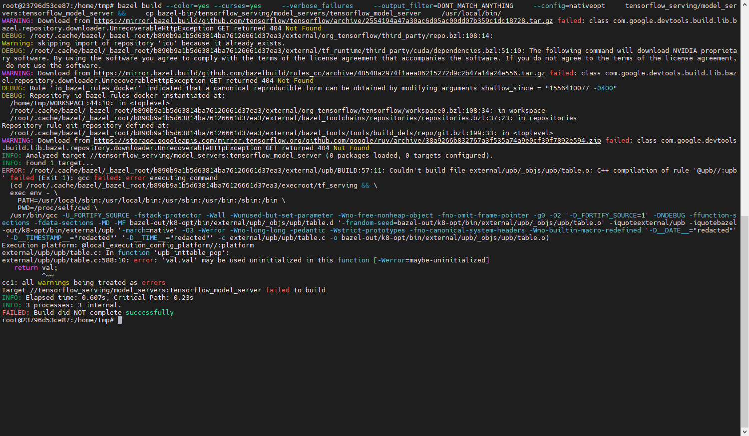This screenshot has width=749, height=436.
Task: Click '--color=yes' flag text
Action: (x=188, y=6)
